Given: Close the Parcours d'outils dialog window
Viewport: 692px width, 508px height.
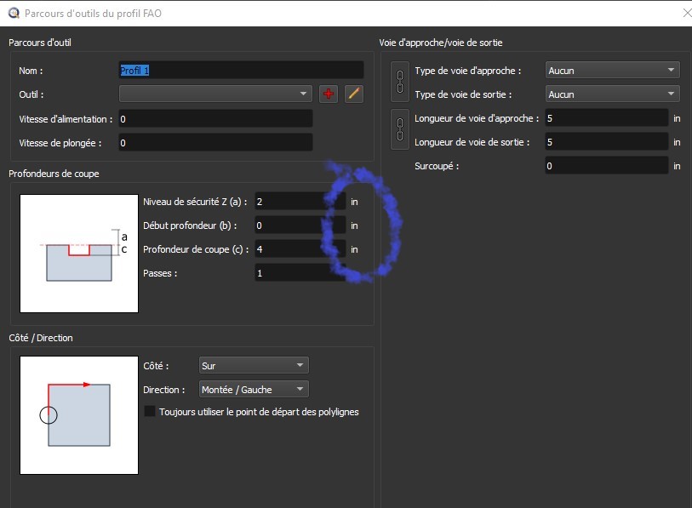Looking at the screenshot, I should pyautogui.click(x=686, y=14).
